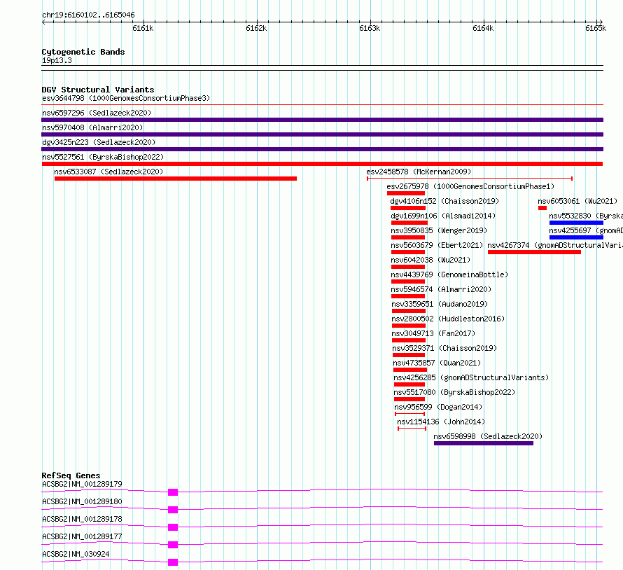This screenshot has width=623, height=570.
Task: Click the nsv1154136 thin red interval line
Action: coord(412,429)
